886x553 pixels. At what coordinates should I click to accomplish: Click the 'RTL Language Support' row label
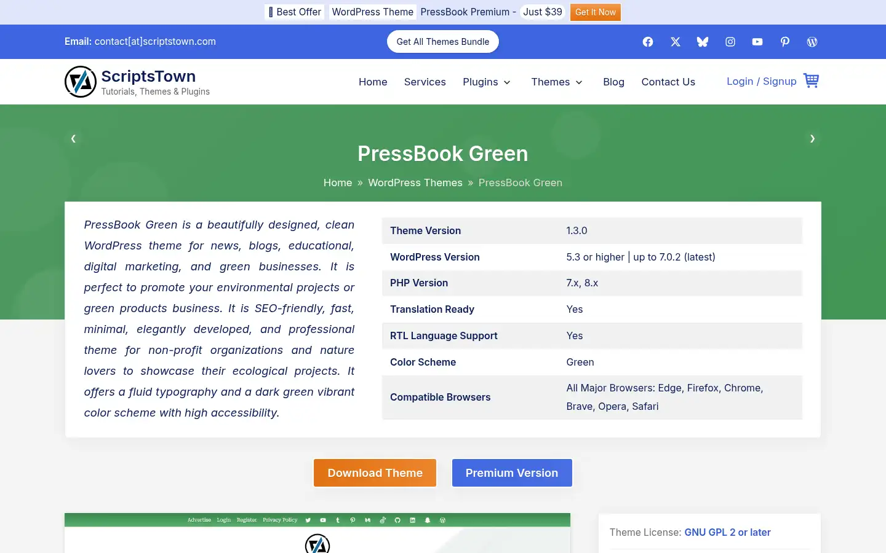click(x=444, y=335)
